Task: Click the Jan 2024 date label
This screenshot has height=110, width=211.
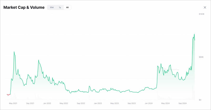Action: click(x=149, y=103)
